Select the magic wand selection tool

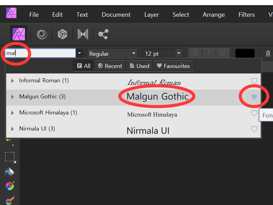[10, 142]
